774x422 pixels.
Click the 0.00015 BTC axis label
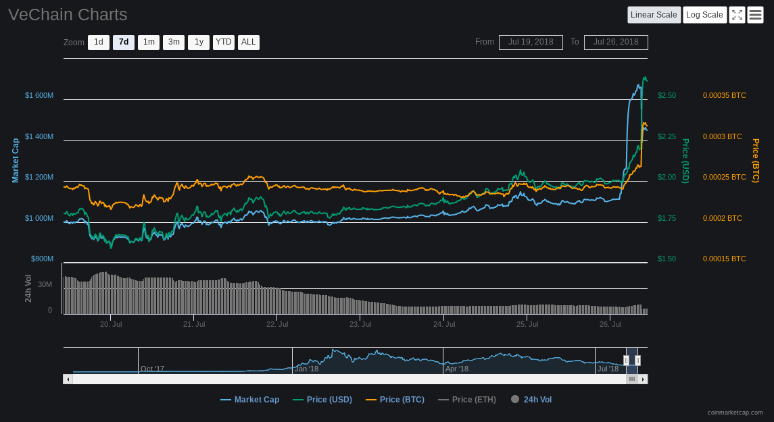pos(725,259)
